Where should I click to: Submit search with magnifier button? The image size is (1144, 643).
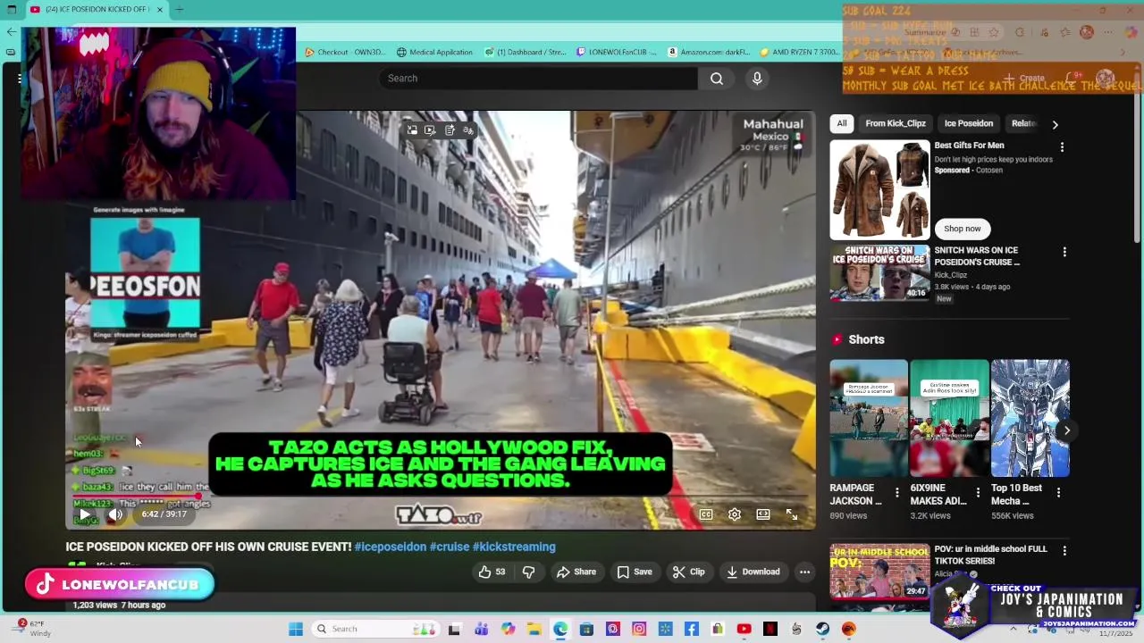pos(717,79)
